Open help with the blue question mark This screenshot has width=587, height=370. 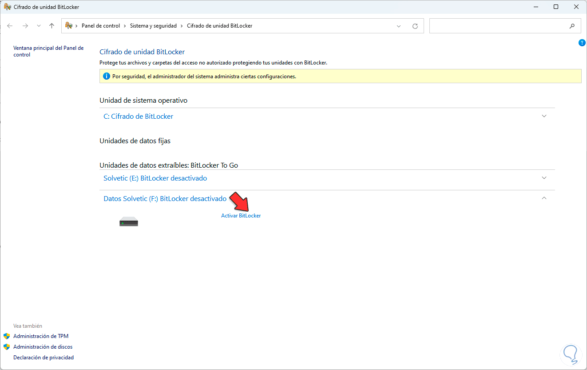tap(582, 43)
